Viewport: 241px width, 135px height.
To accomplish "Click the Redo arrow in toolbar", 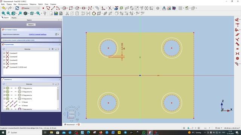I will pos(10,8).
